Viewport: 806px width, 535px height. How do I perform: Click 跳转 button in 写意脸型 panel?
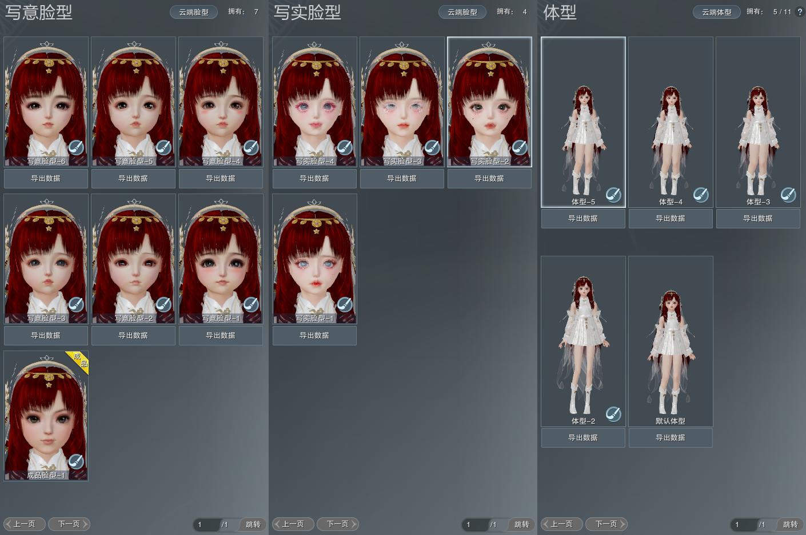(x=253, y=524)
